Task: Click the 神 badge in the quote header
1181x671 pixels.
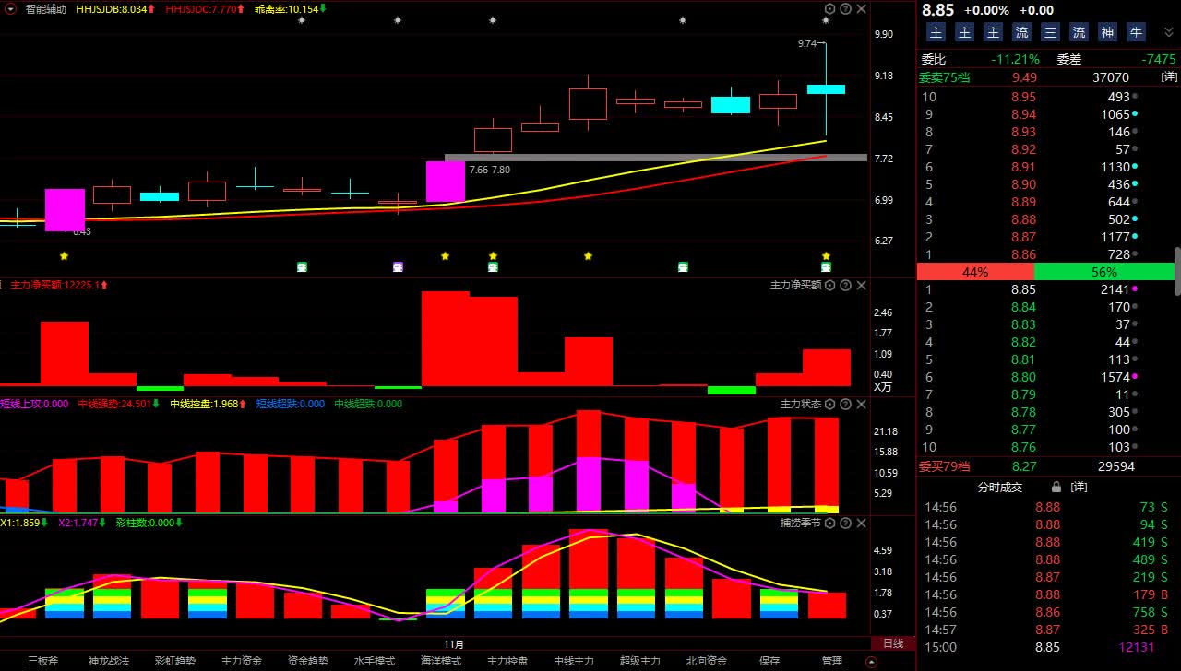Action: click(x=1107, y=32)
